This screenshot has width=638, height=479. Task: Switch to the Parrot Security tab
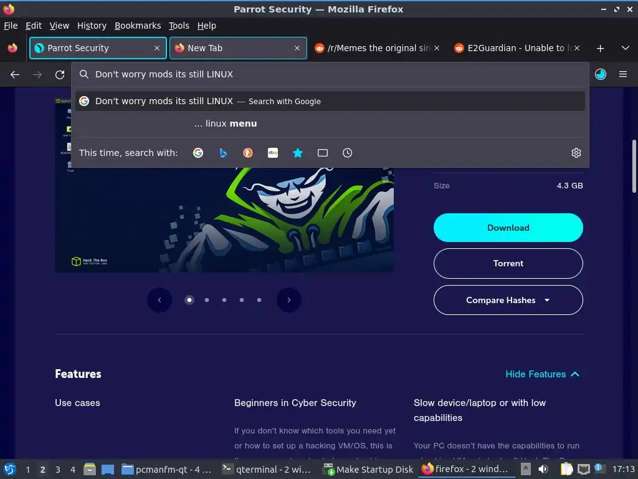pos(98,48)
